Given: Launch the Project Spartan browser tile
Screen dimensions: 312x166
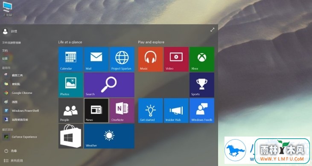Looking at the screenshot, I should pos(122,59).
